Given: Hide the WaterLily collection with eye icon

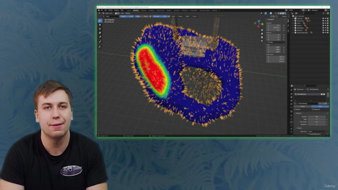Looking at the screenshot, I should tap(325, 30).
